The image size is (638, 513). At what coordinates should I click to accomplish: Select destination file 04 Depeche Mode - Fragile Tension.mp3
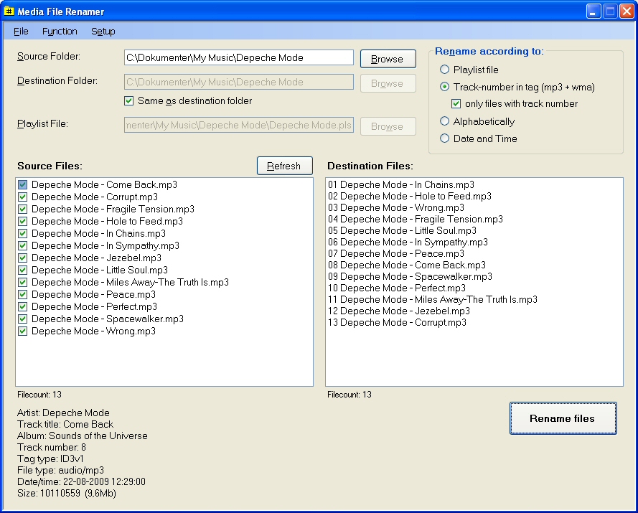tap(416, 219)
